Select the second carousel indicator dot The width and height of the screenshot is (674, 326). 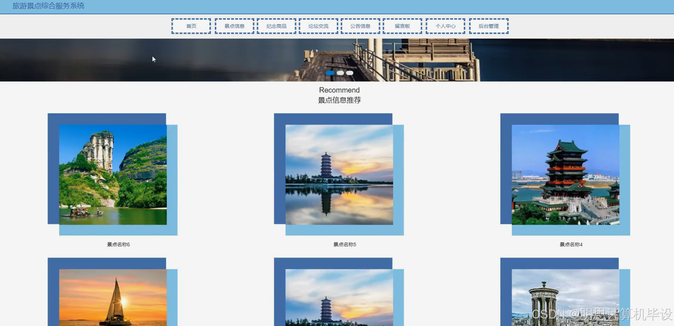(x=340, y=73)
